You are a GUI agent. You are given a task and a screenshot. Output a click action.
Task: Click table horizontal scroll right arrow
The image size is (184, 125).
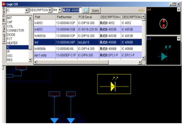click(x=140, y=62)
